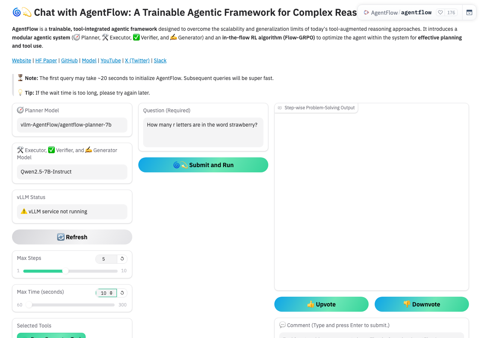
Task: Click the Step-wise Problem-Solving Output label icon
Action: tap(280, 108)
